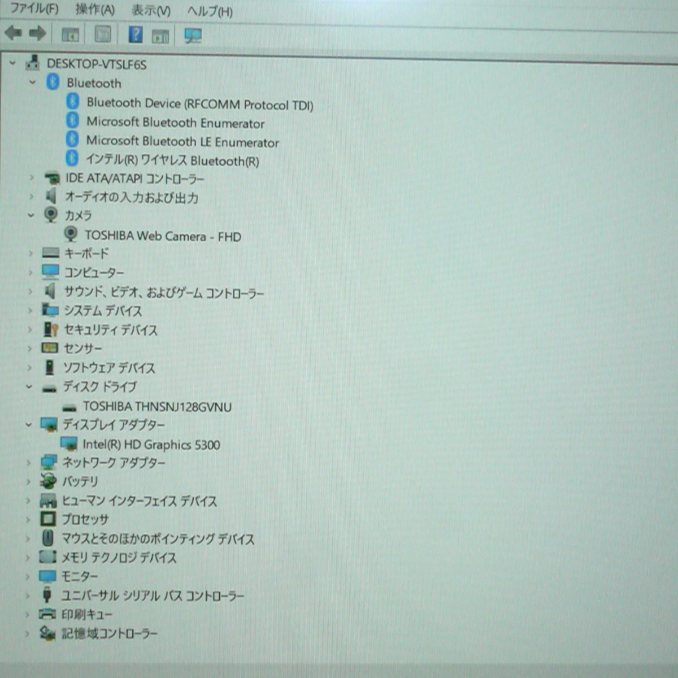This screenshot has height=678, width=678.
Task: Expand the ユニバーサル シリアル バス コントローラー category
Action: [27, 596]
